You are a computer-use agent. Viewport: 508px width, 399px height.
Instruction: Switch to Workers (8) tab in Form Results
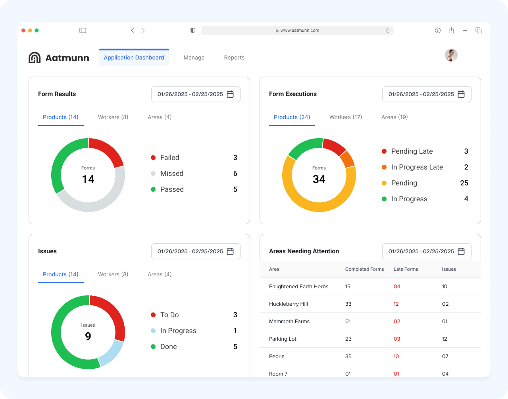click(x=113, y=117)
